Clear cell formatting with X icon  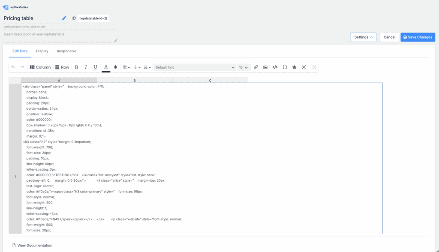pyautogui.click(x=304, y=67)
